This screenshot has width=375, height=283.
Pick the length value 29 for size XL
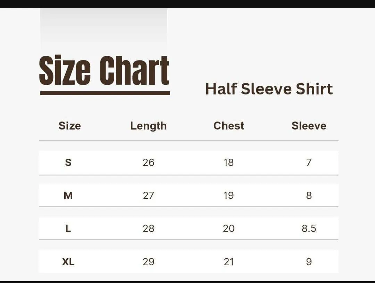148,261
